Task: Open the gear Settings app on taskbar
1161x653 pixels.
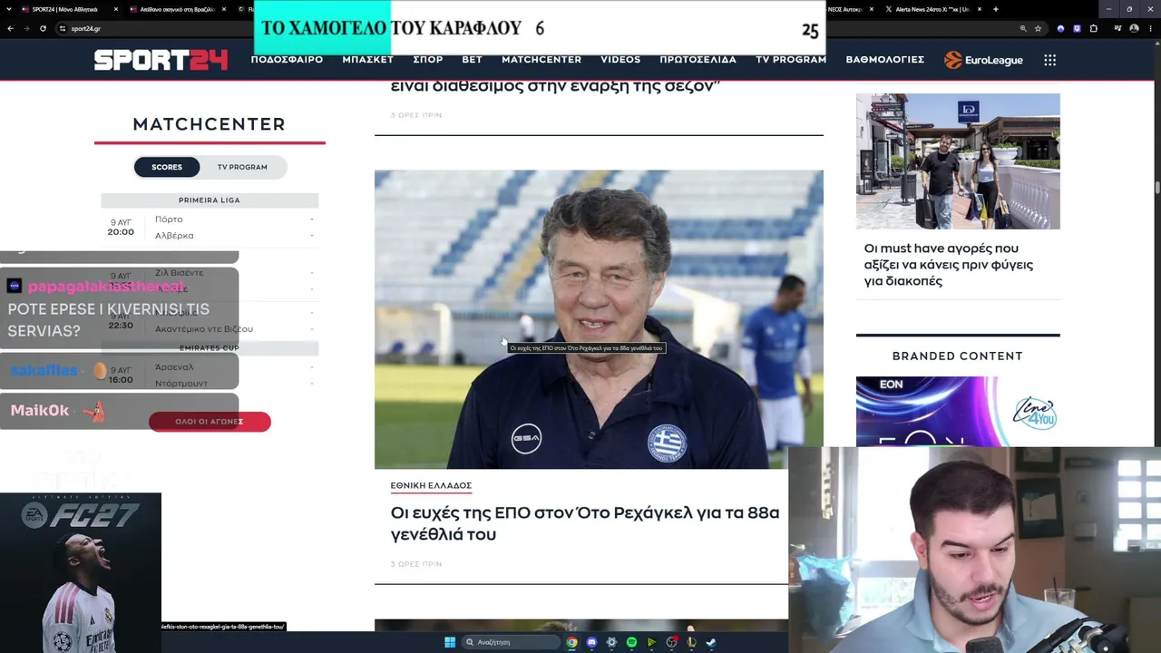Action: [611, 642]
